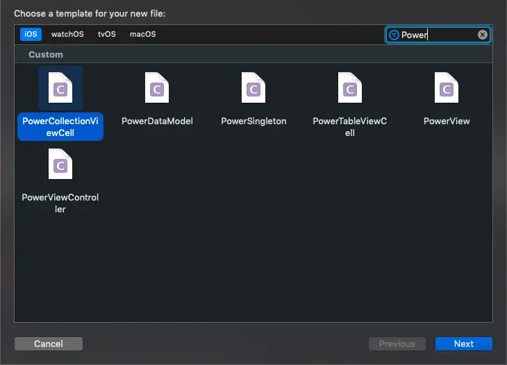Select the PowerCollectionViewCell template icon
507x365 pixels.
[60, 87]
